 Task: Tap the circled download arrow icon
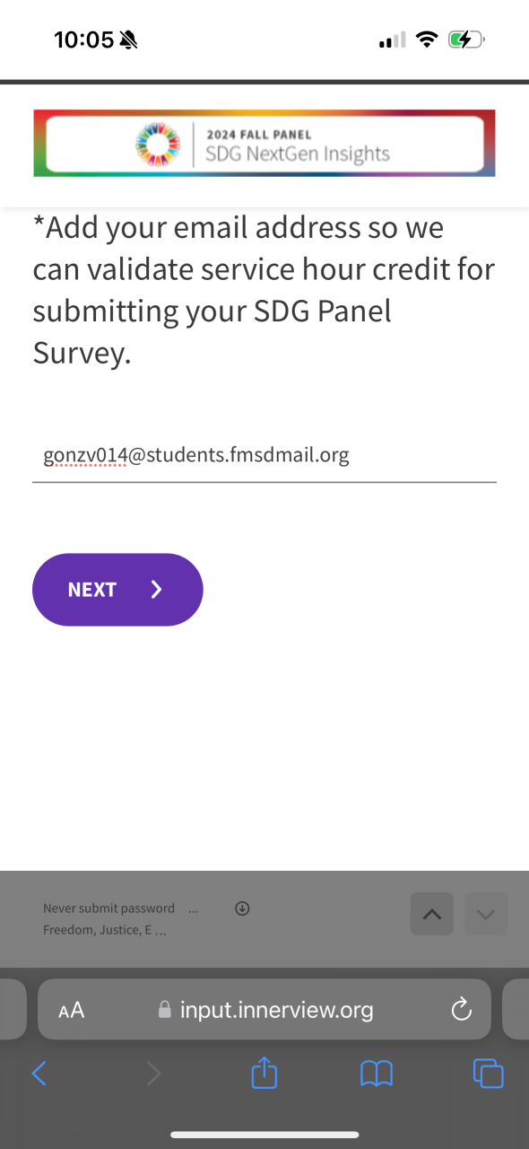click(x=242, y=908)
